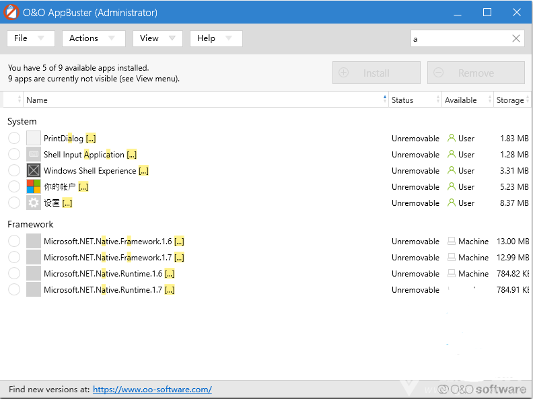Clear the search box with X icon

[516, 39]
